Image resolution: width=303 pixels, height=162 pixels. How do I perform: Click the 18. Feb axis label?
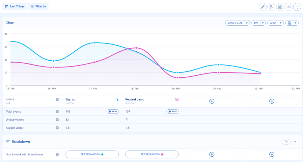(x=134, y=89)
